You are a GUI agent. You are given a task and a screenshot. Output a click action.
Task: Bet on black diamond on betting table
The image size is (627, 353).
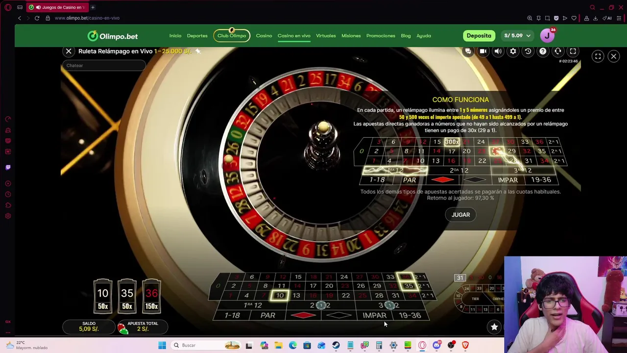[x=339, y=315]
